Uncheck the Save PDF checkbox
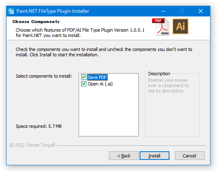 tap(84, 77)
